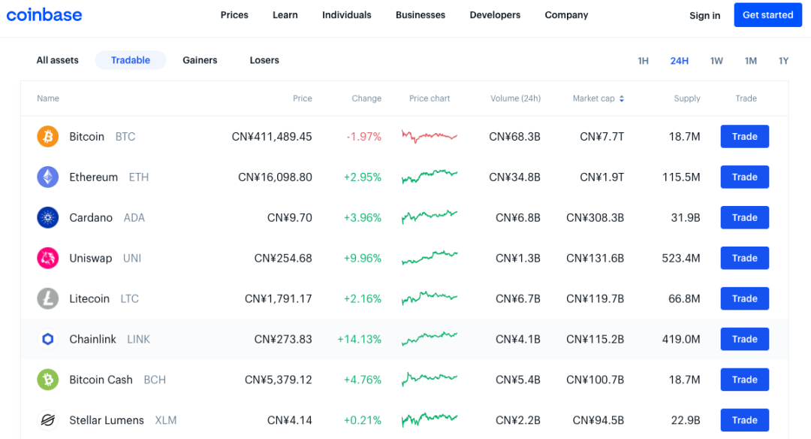811x439 pixels.
Task: Click the Bitcoin Cash coin icon
Action: [x=47, y=380]
